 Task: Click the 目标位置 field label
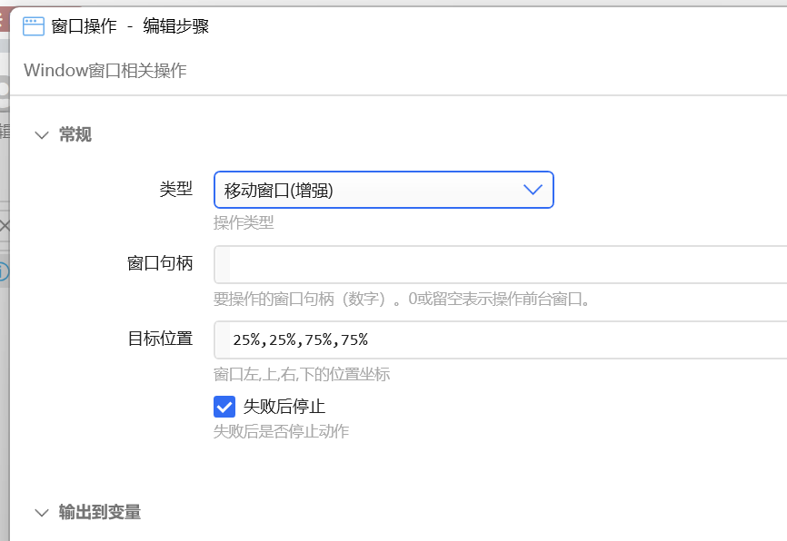point(160,339)
